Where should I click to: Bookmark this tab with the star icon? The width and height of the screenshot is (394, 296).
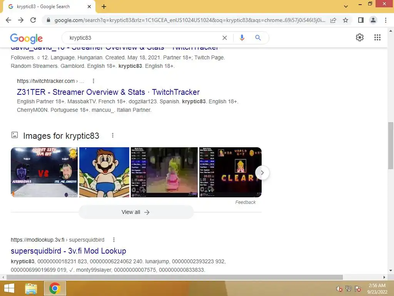(346, 20)
